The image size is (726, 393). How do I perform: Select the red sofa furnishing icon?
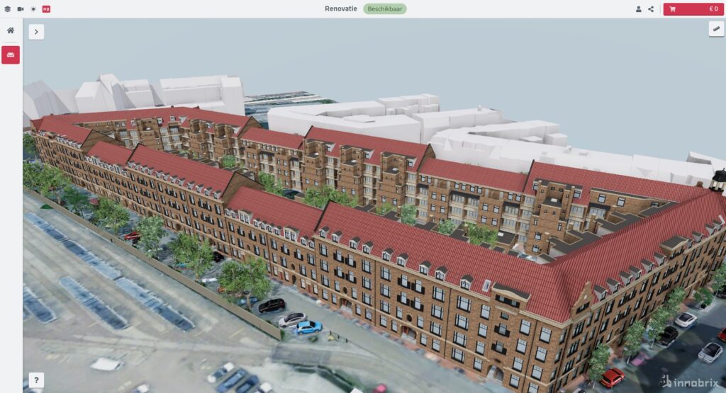click(11, 55)
